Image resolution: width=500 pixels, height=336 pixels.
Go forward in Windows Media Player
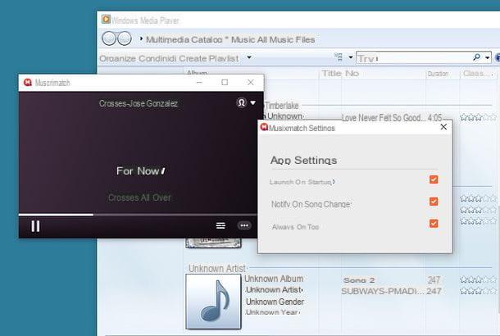click(x=125, y=39)
